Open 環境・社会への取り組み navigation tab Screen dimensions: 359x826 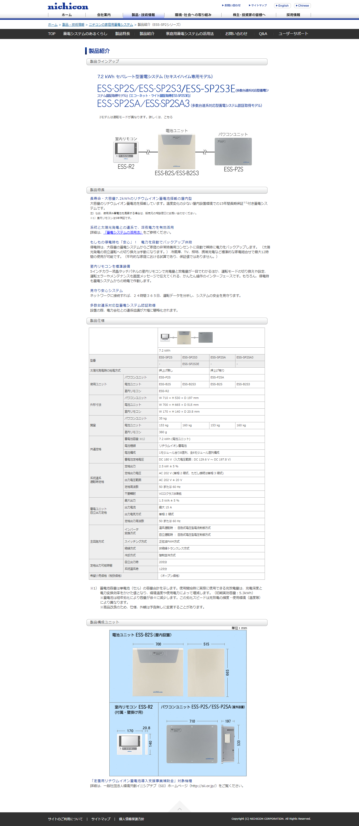pos(193,15)
